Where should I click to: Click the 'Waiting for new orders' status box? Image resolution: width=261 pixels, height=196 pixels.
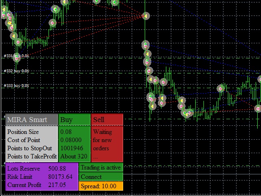click(x=106, y=144)
